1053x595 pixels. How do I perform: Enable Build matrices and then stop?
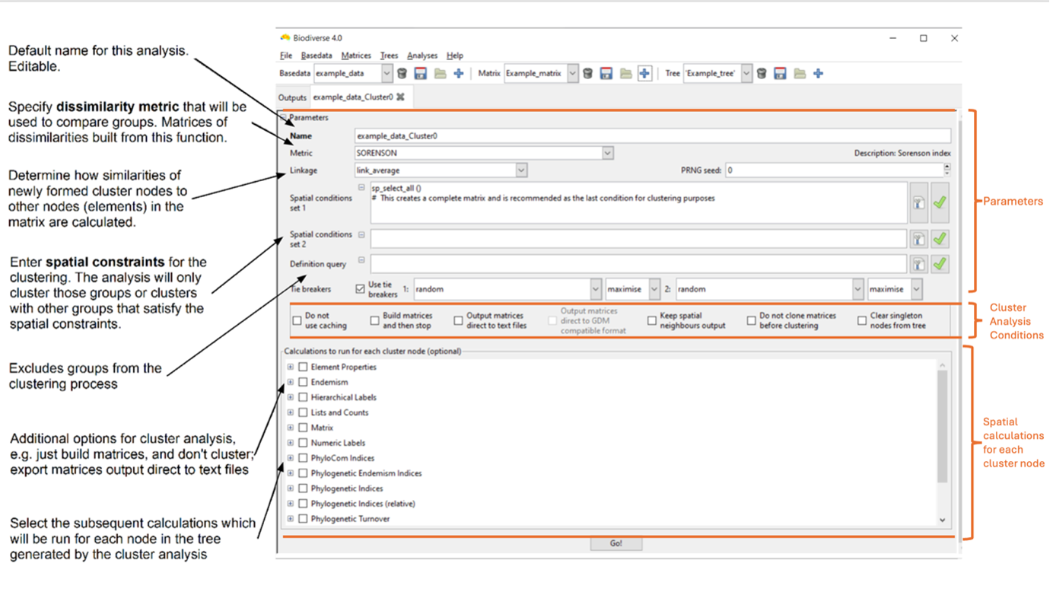tap(374, 320)
